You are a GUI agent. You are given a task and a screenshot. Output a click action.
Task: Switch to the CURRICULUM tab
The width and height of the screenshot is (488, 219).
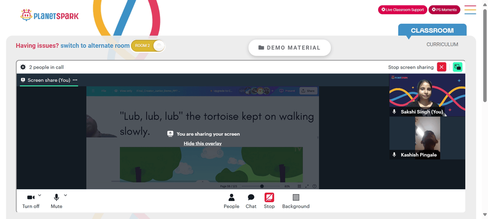(442, 44)
